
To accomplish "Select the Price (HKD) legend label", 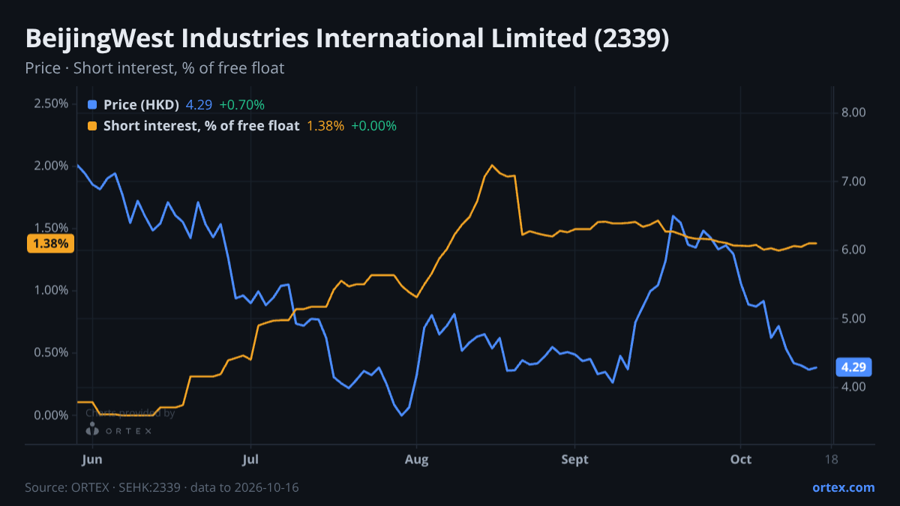I will (x=141, y=105).
